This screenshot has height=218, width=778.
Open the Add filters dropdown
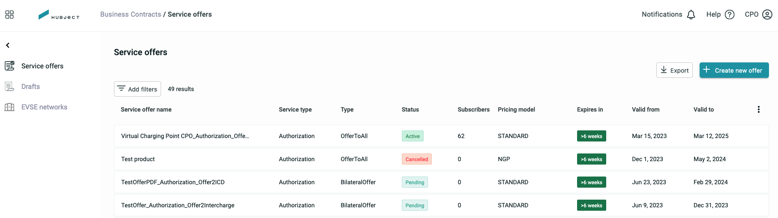[138, 89]
